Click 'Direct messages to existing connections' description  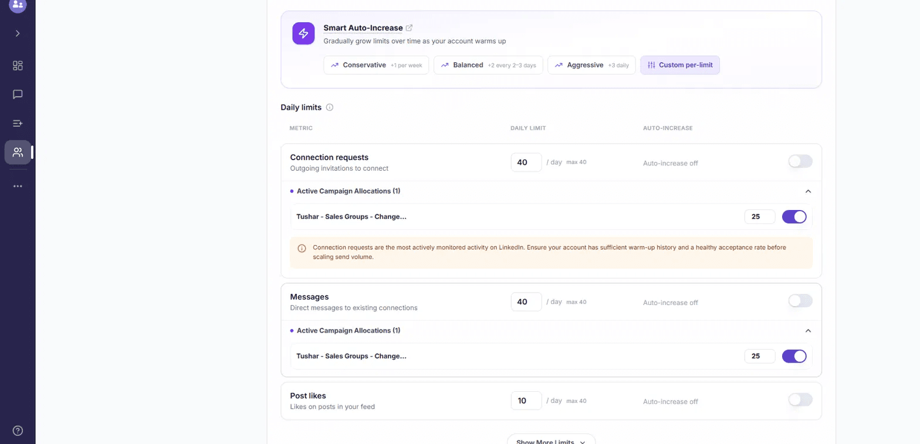(353, 308)
